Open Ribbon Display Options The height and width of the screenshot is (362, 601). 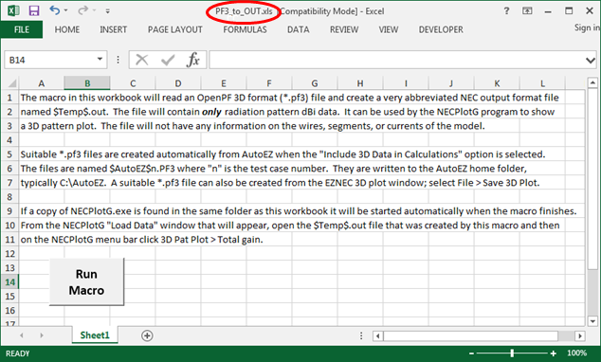coord(527,11)
